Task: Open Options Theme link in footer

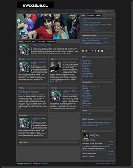Action: coord(100,164)
